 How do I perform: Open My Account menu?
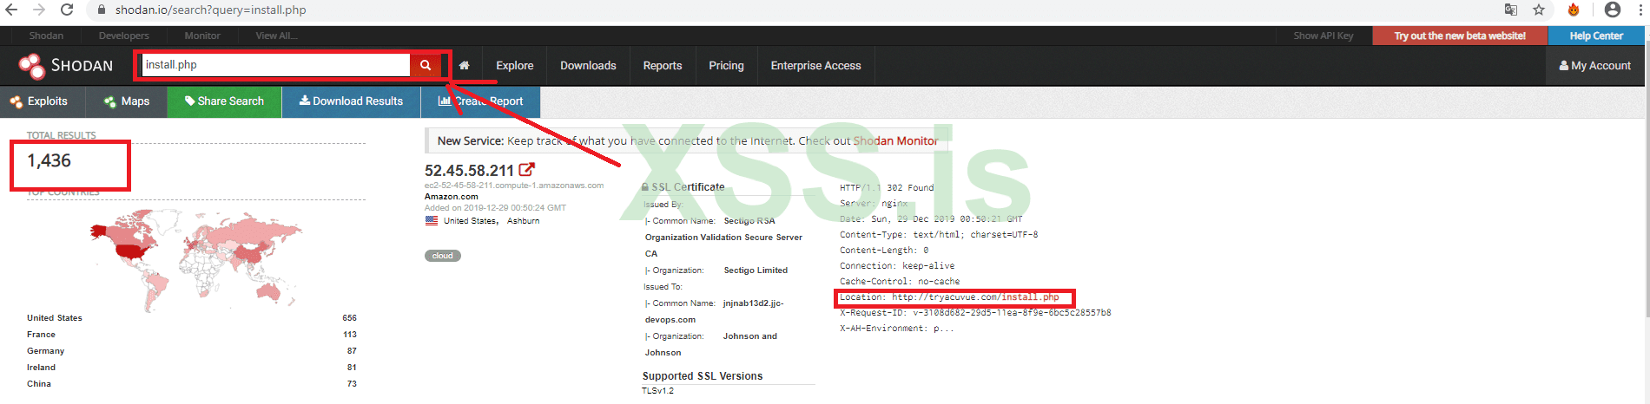tap(1595, 66)
